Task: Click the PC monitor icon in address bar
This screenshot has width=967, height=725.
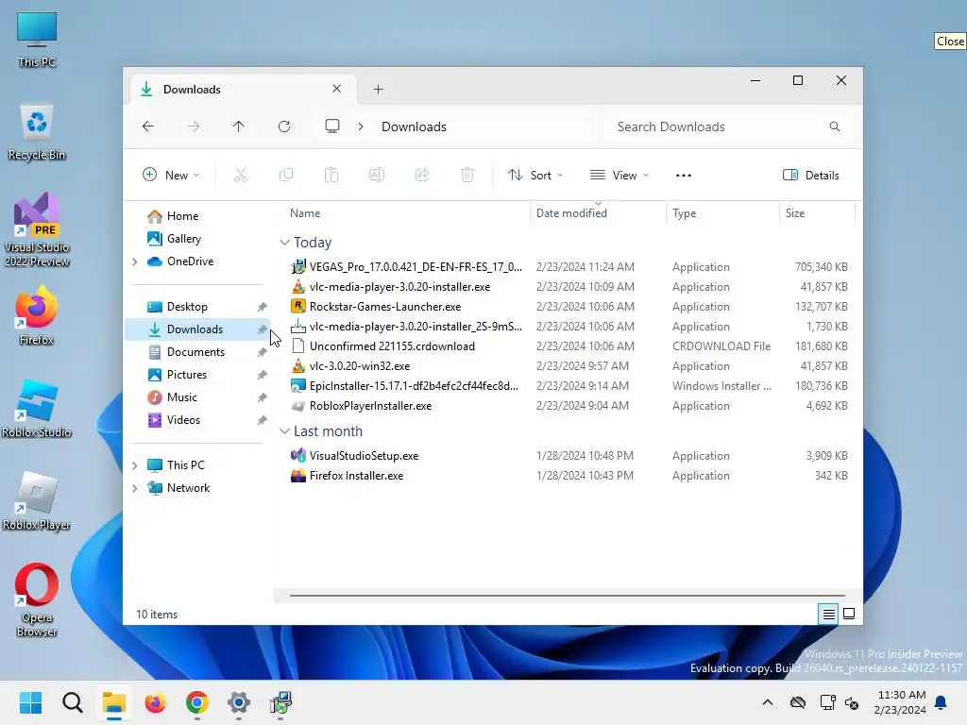Action: tap(332, 126)
